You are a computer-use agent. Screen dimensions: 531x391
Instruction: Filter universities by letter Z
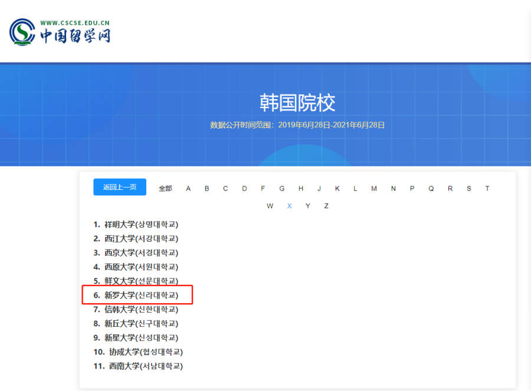326,206
